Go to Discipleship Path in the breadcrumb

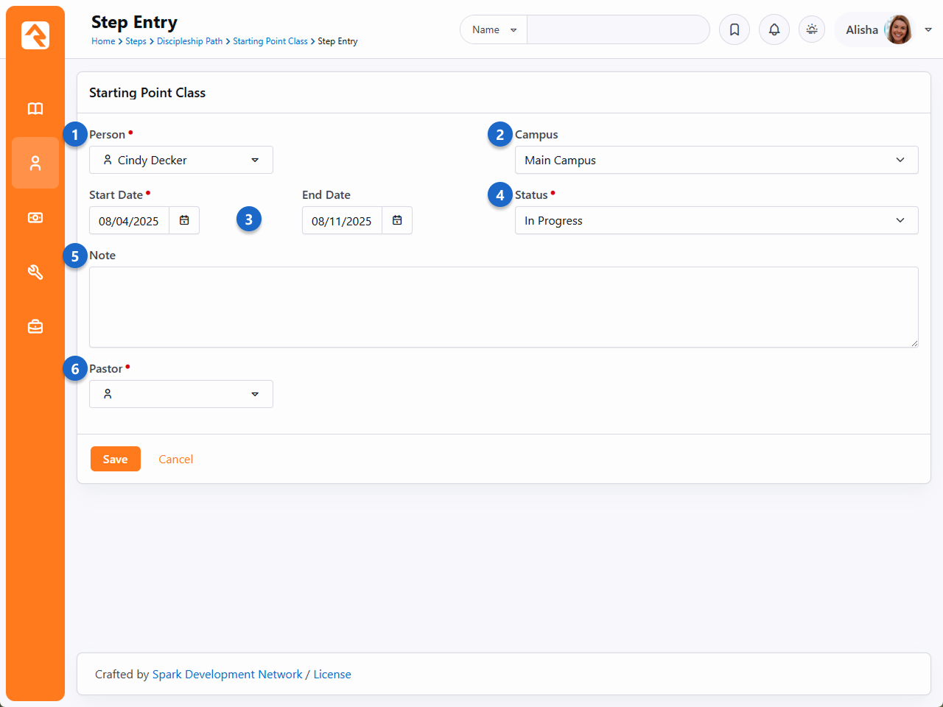coord(189,41)
